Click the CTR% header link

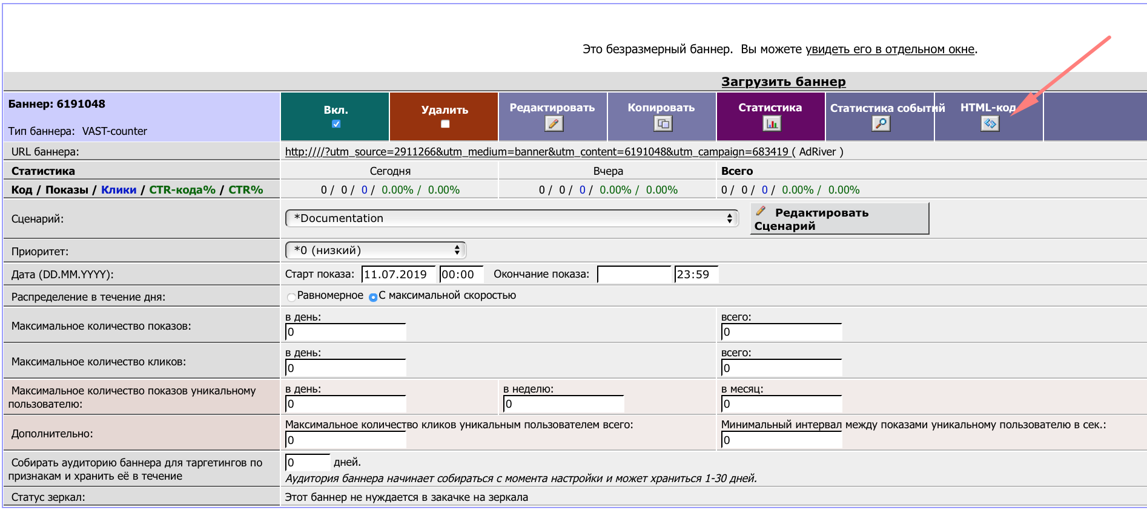[245, 190]
